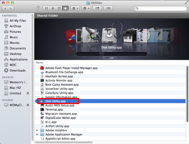Focus the Finder search field
This screenshot has width=189, height=144.
tap(161, 8)
